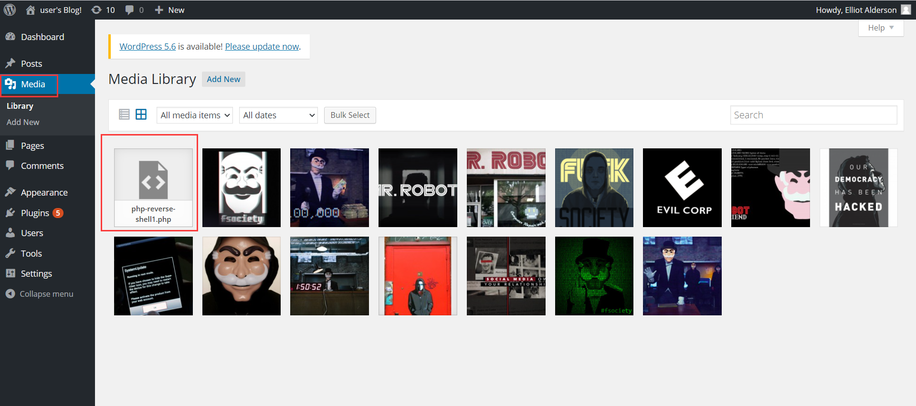
Task: Open the MR. ROBOT black logo thumbnail
Action: (418, 187)
